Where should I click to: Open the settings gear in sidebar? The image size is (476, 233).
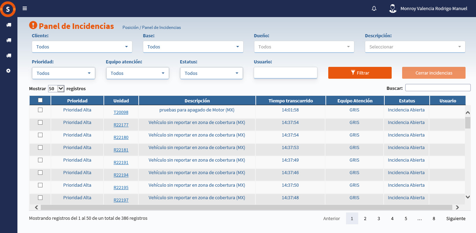click(x=9, y=71)
